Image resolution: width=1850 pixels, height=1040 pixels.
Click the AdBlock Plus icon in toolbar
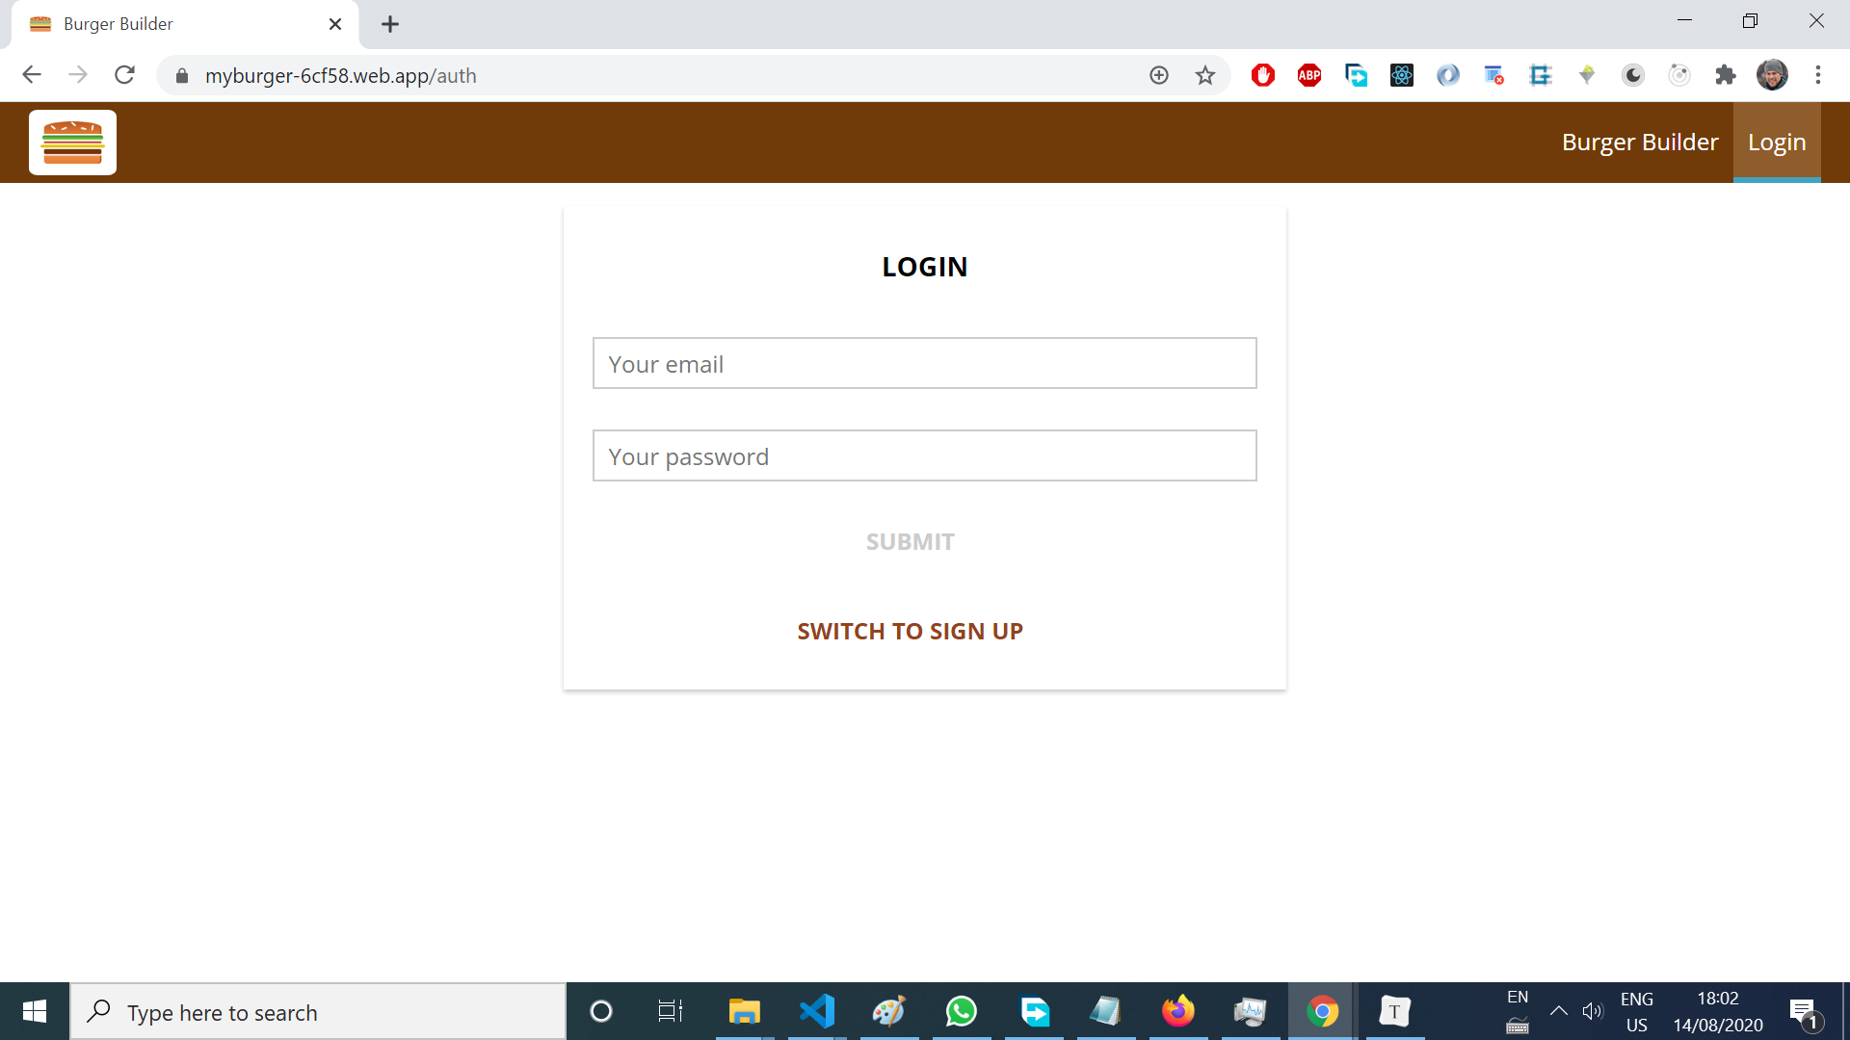click(x=1308, y=75)
